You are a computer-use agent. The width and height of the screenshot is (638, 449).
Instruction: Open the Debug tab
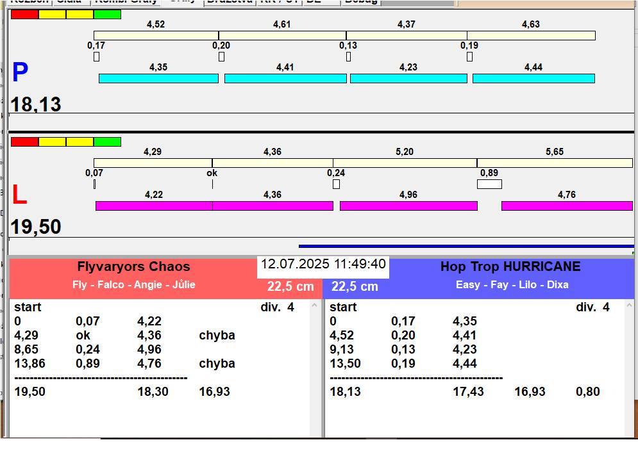pos(361,2)
